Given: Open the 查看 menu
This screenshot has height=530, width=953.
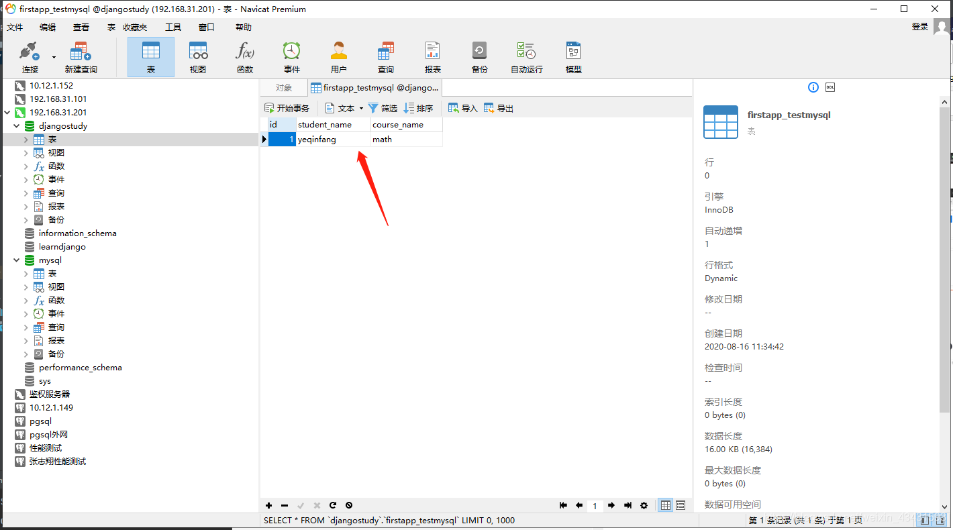Looking at the screenshot, I should (81, 28).
